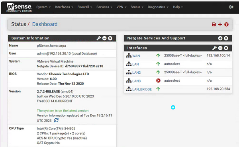Image resolution: width=239 pixels, height=147 pixels.
Task: Close the Netgate Services And Support widget
Action: [x=226, y=38]
